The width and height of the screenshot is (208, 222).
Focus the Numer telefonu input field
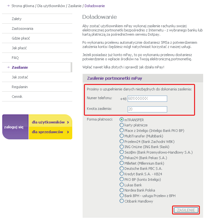(147, 99)
